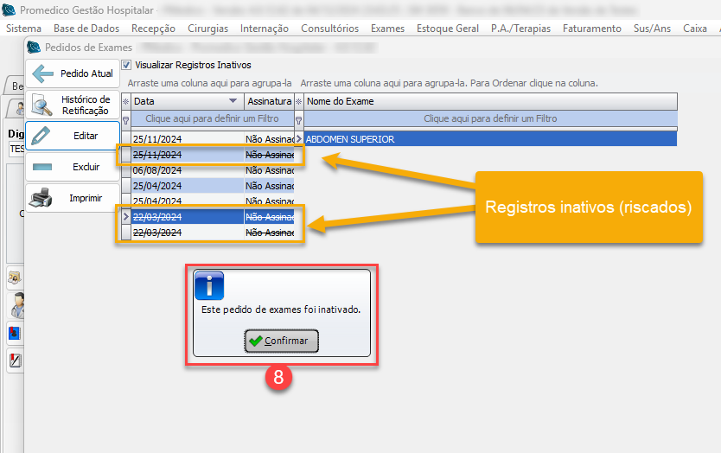Click the Imprimir printer icon
Screen dimensions: 721x453
click(x=41, y=199)
